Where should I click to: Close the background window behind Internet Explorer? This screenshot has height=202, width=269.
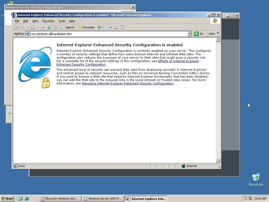(x=237, y=16)
